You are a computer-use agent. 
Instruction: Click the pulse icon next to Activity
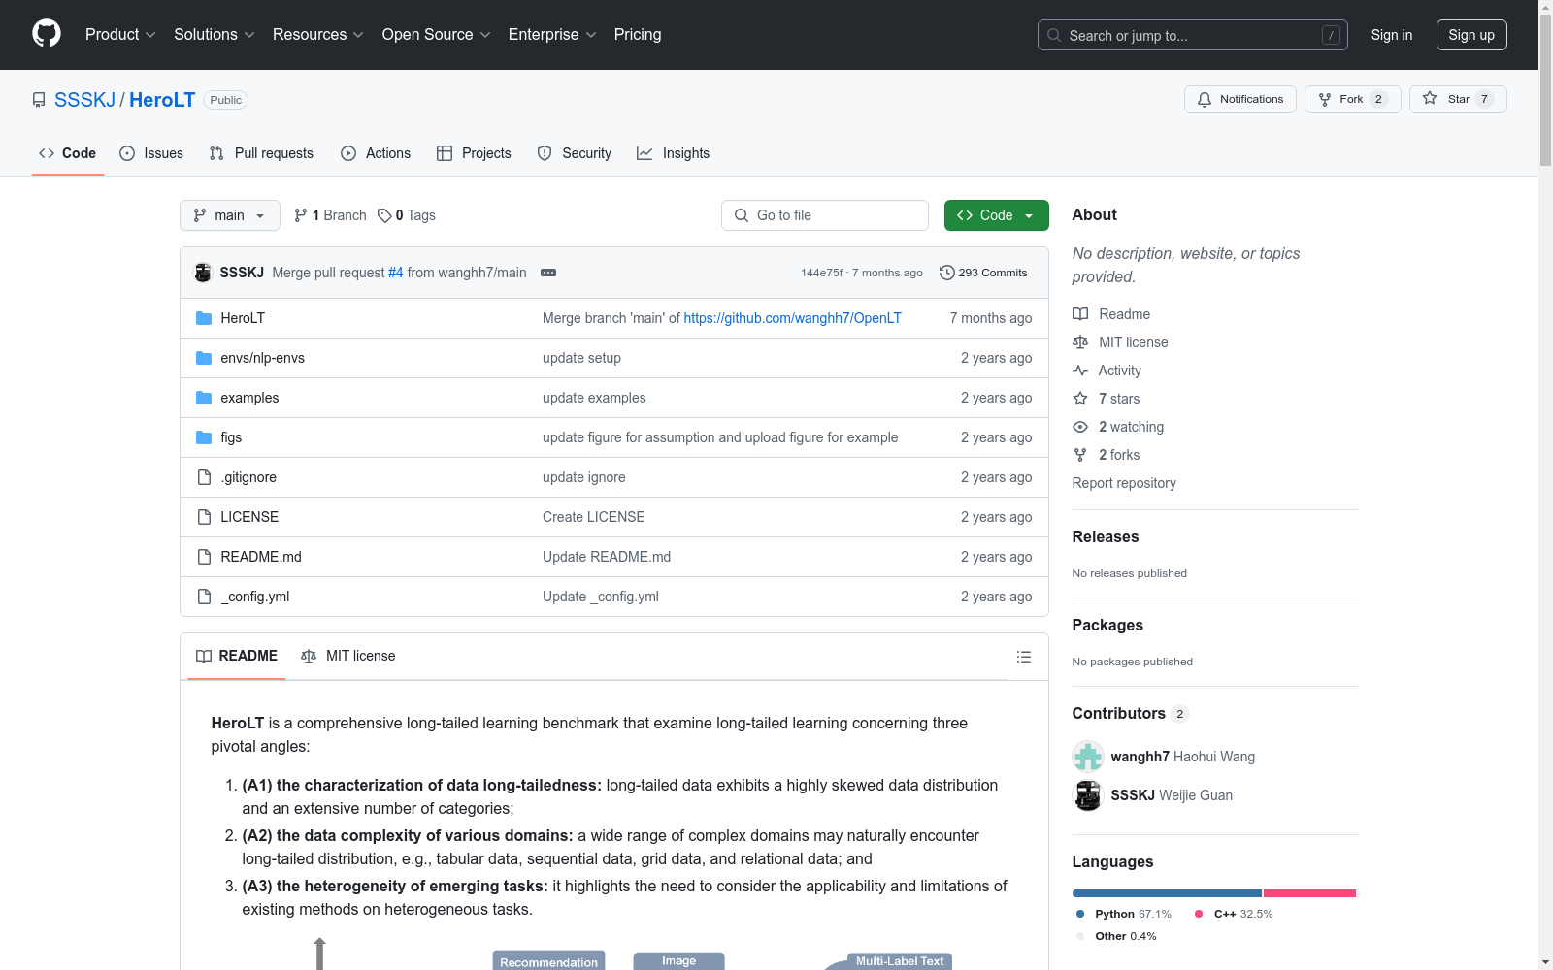(x=1080, y=371)
